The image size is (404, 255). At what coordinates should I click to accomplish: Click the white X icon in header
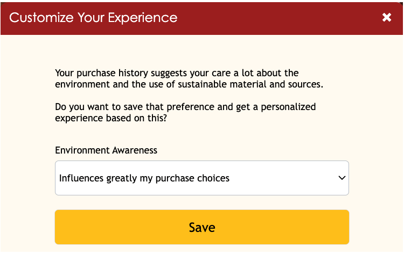click(386, 18)
